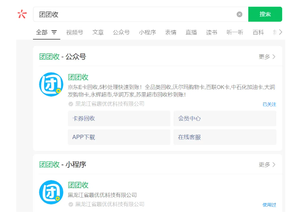Screen dimensions: 294x221
Task: Click the red WeChat Search logo icon
Action: (x=22, y=14)
